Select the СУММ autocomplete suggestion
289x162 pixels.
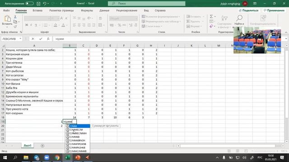click(78, 126)
